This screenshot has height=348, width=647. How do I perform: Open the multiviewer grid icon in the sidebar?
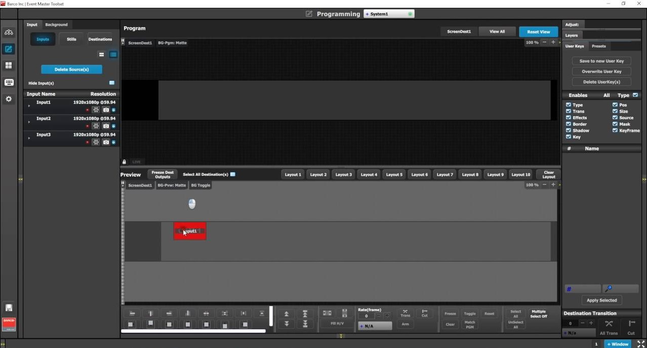[9, 65]
